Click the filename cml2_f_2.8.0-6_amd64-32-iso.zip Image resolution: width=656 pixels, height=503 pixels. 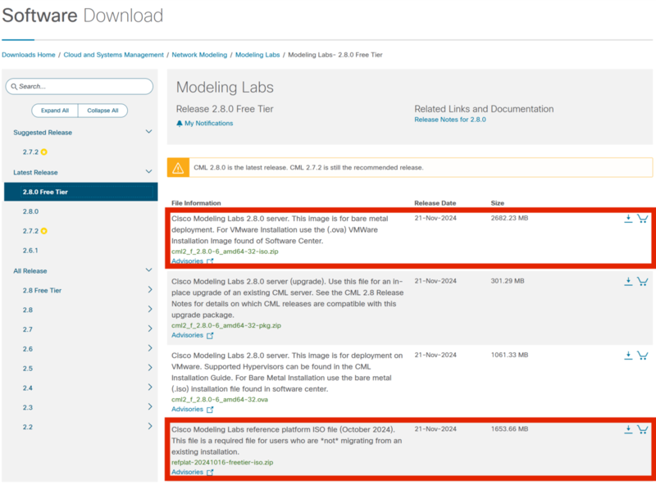tap(225, 251)
